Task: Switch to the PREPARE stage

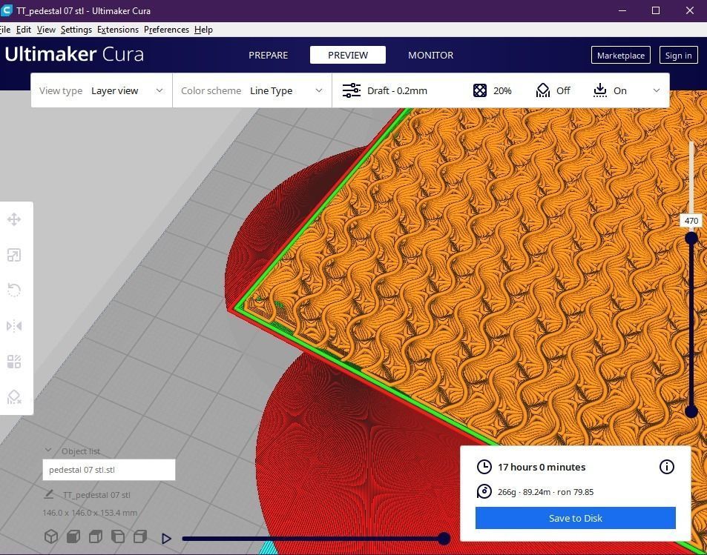Action: tap(269, 55)
